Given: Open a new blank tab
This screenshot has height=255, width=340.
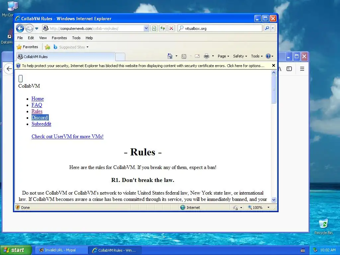Looking at the screenshot, I should tap(120, 57).
